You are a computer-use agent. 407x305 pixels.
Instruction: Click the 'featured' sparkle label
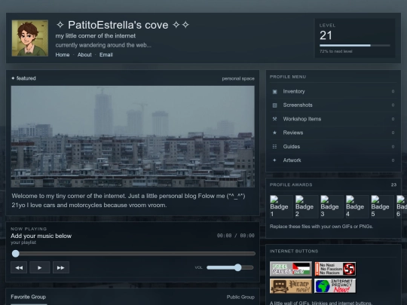tap(23, 78)
